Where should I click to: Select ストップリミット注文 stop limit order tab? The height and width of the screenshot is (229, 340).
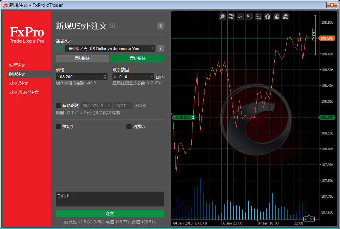[23, 92]
